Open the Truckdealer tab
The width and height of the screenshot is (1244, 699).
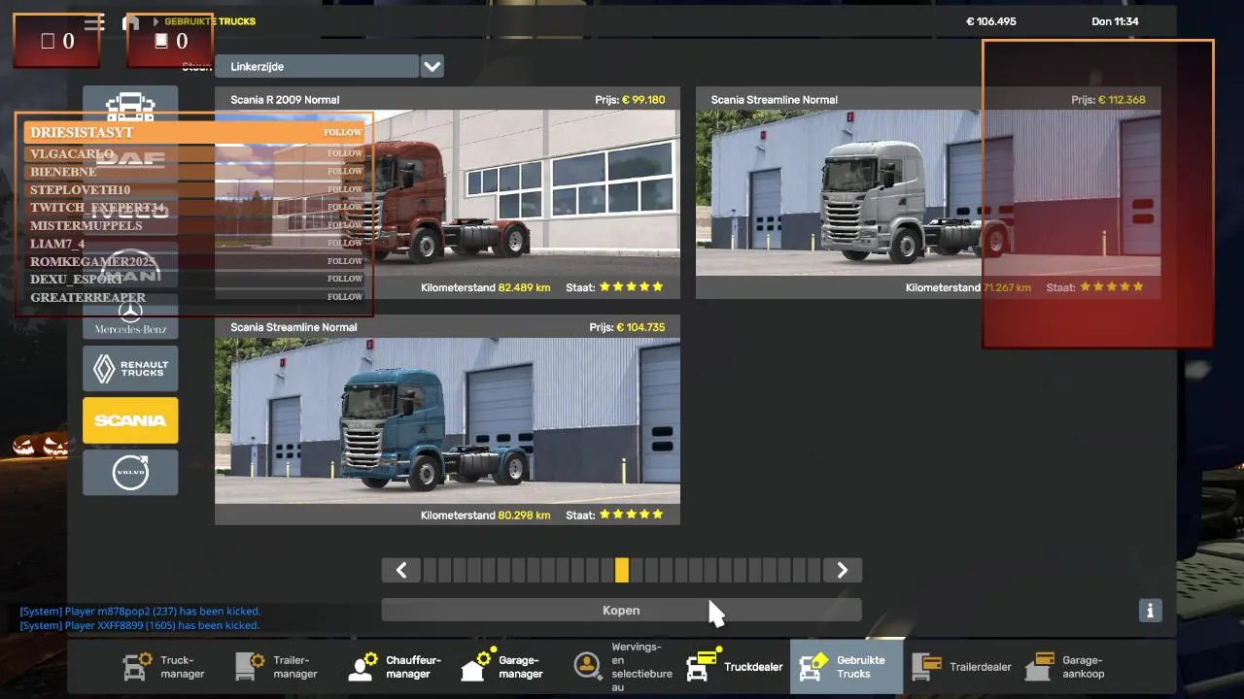coord(753,667)
